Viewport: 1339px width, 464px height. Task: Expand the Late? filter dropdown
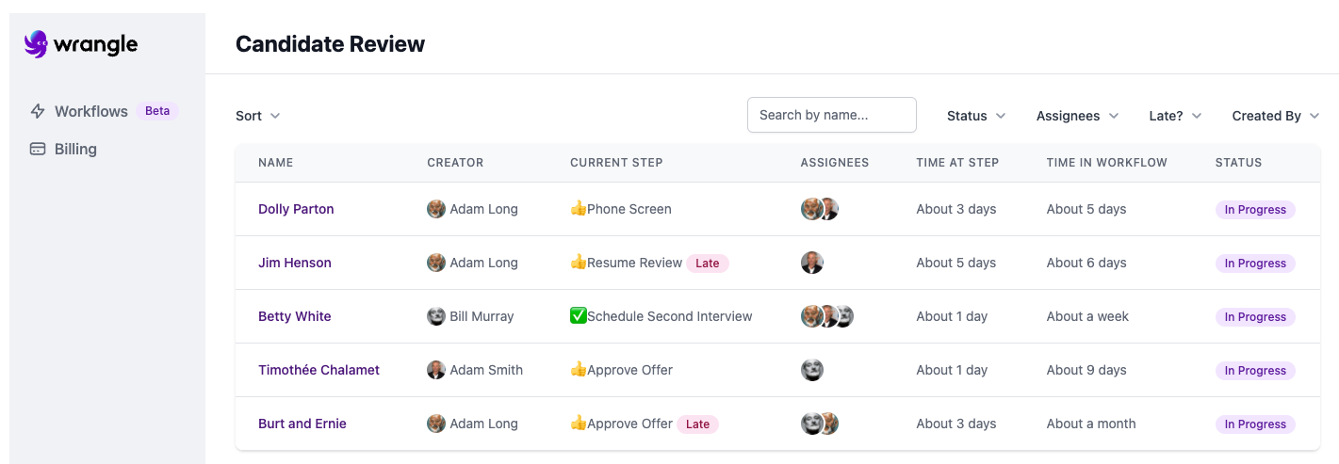coord(1175,116)
